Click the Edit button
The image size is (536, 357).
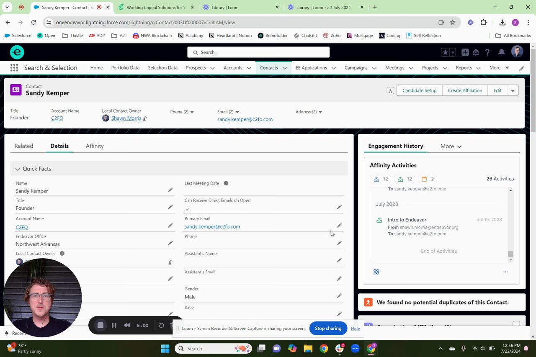click(x=497, y=90)
